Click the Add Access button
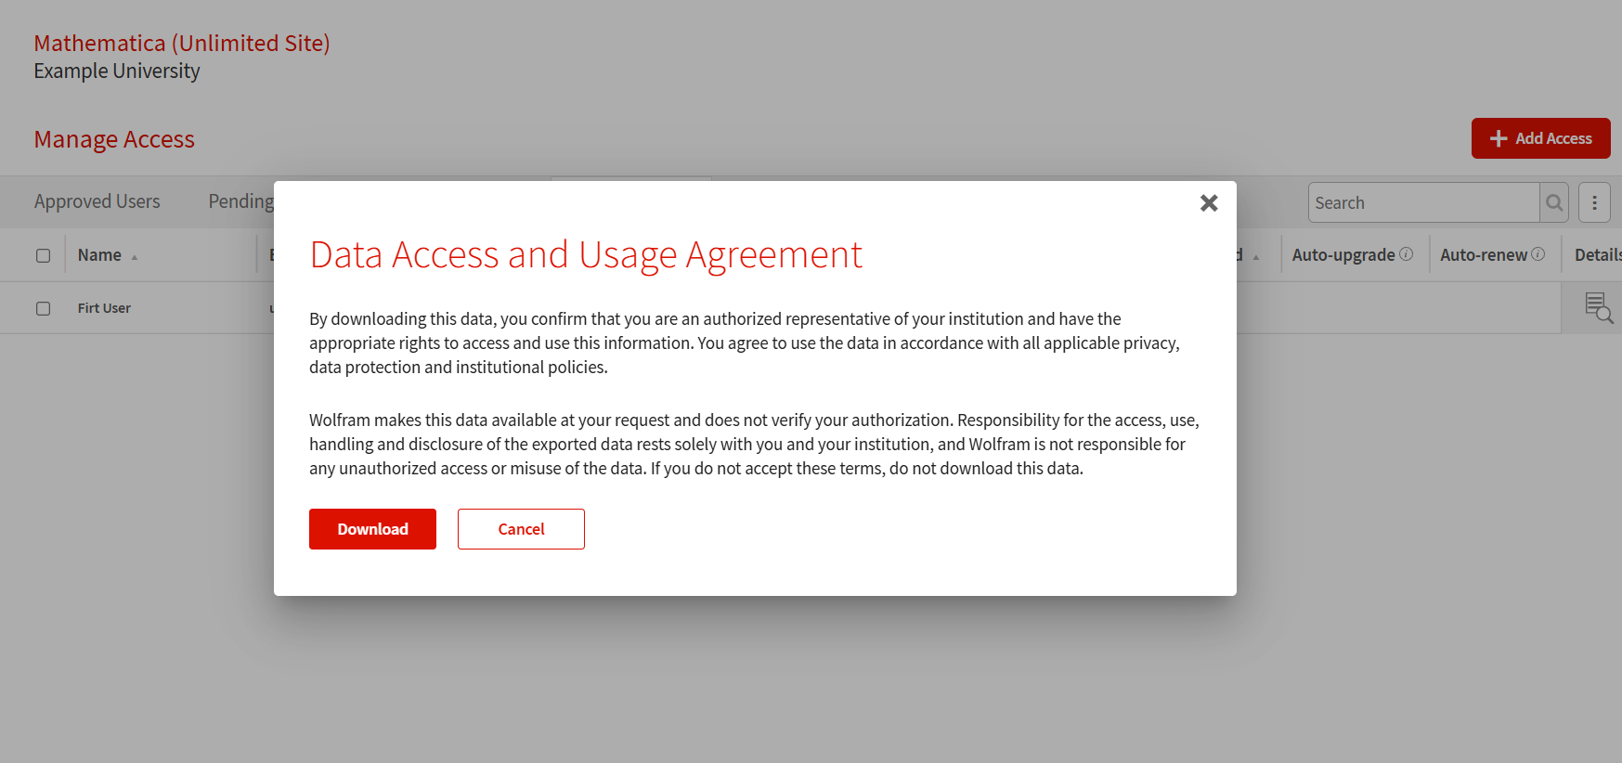 [1540, 138]
